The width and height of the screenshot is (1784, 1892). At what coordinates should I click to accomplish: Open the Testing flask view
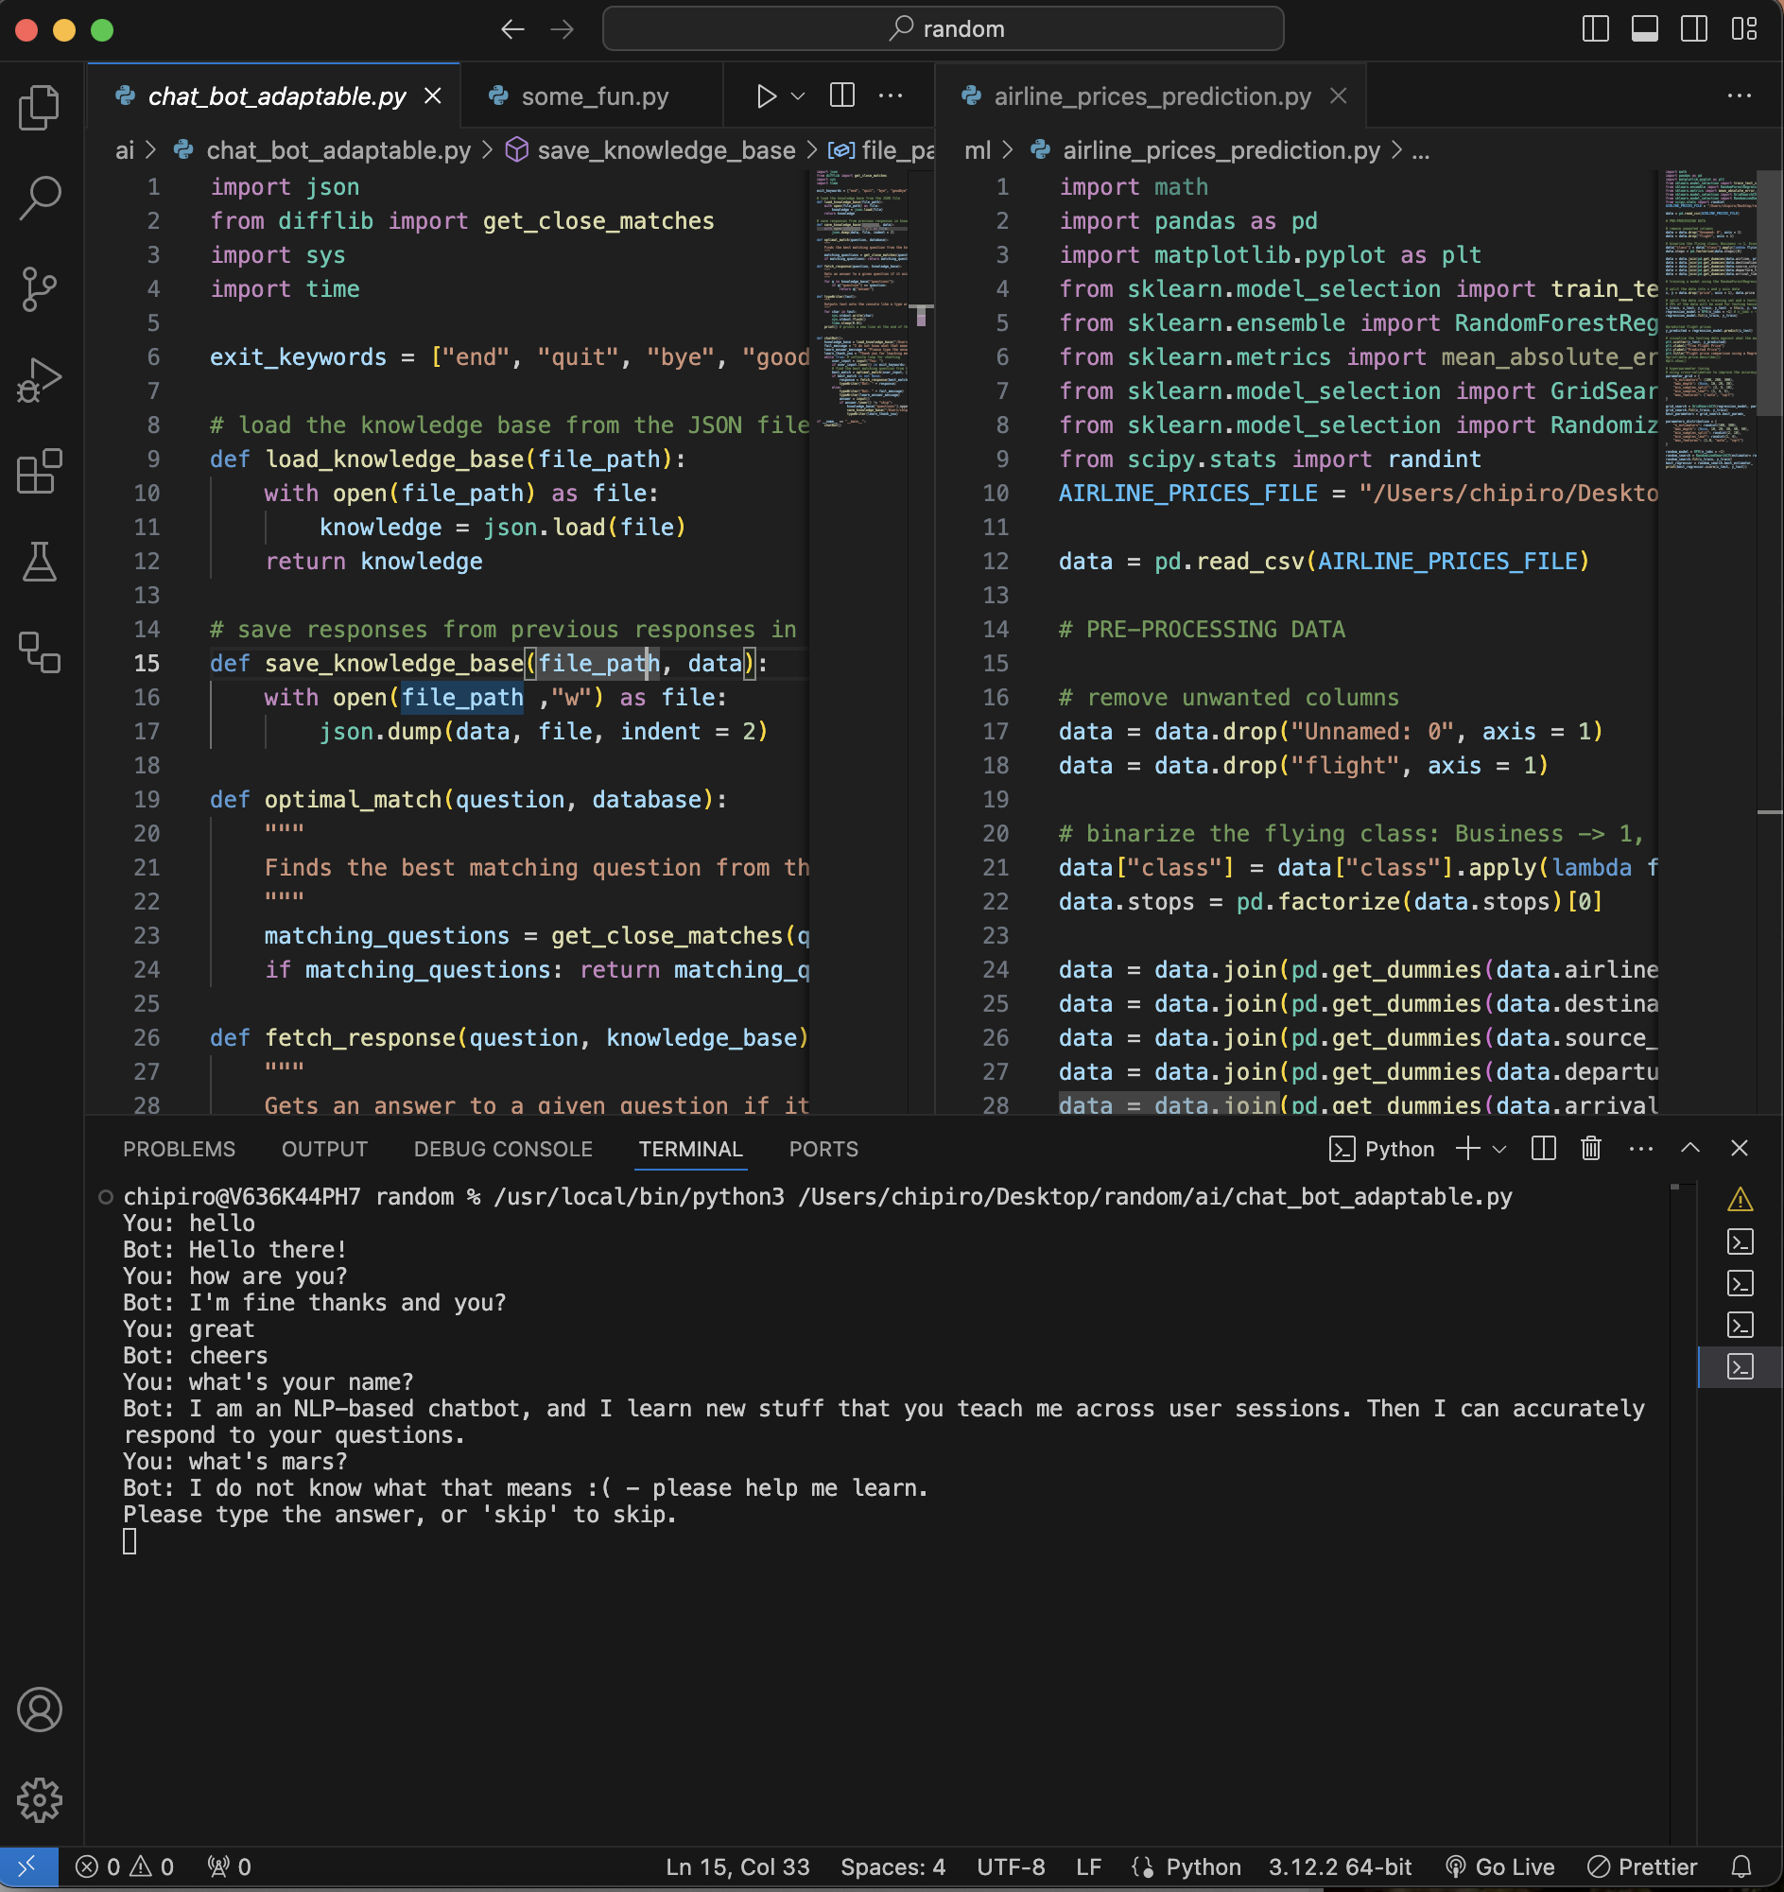pyautogui.click(x=40, y=562)
